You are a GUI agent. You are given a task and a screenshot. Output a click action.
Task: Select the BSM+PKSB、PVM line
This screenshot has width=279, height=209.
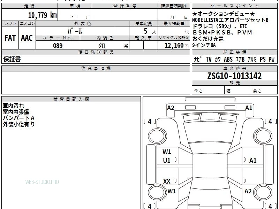tap(223, 32)
